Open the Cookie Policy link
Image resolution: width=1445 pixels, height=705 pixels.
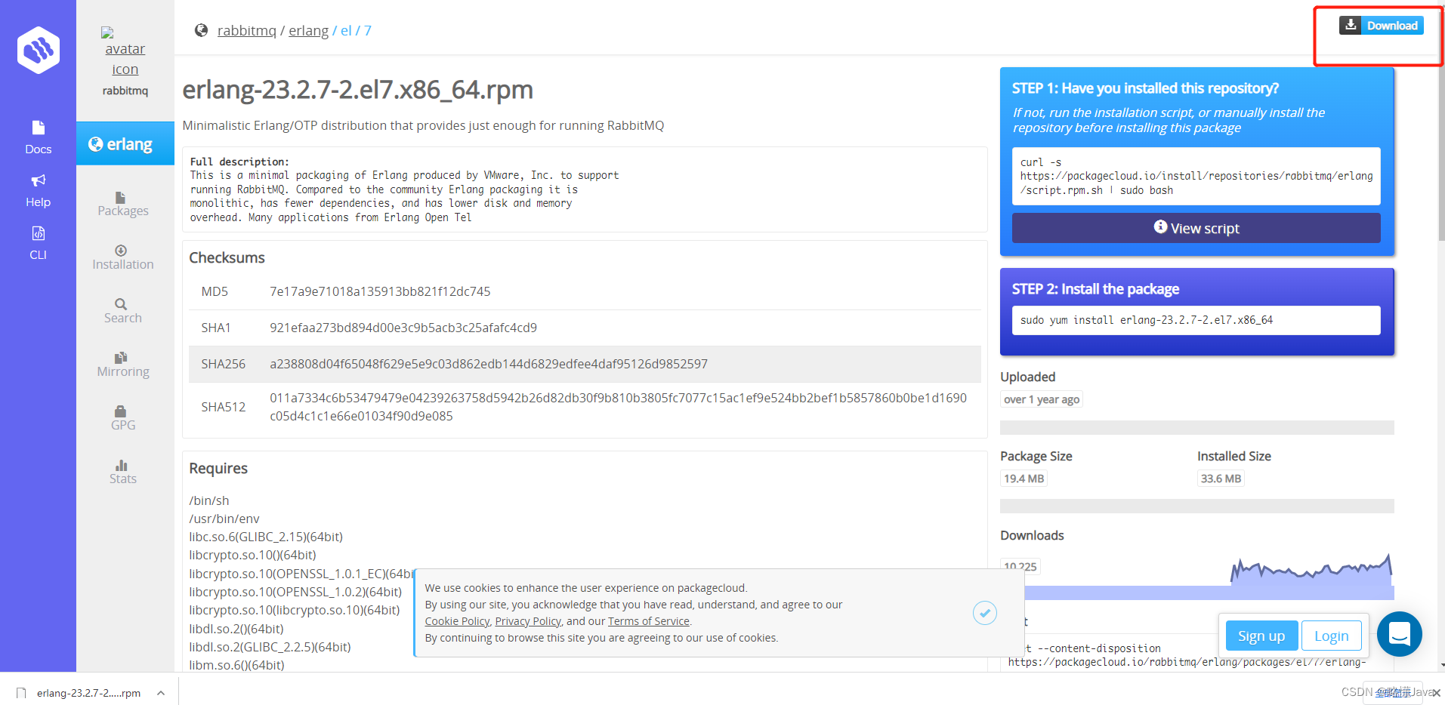click(457, 621)
